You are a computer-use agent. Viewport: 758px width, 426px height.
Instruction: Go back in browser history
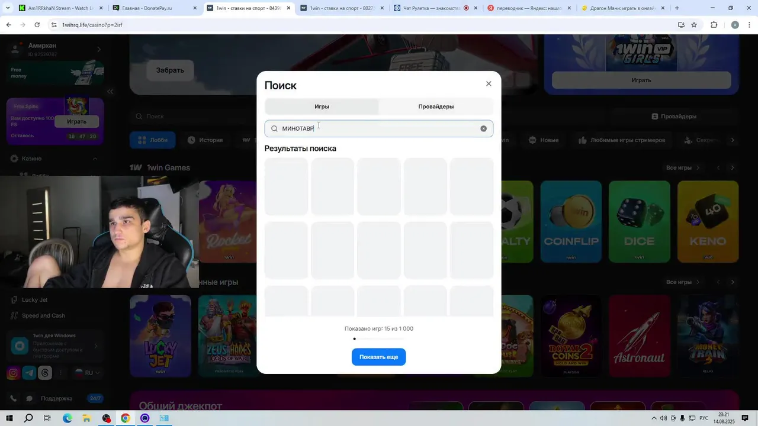pyautogui.click(x=8, y=25)
